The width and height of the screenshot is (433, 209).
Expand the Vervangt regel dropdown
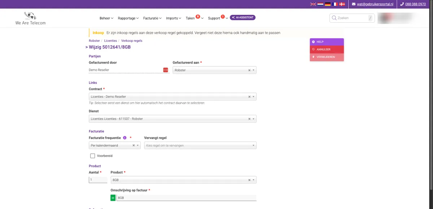click(200, 145)
